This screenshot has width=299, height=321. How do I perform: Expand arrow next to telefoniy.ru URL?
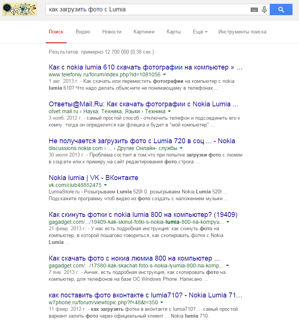(164, 75)
